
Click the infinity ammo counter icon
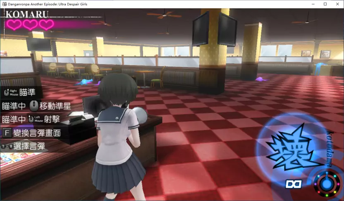point(294,184)
